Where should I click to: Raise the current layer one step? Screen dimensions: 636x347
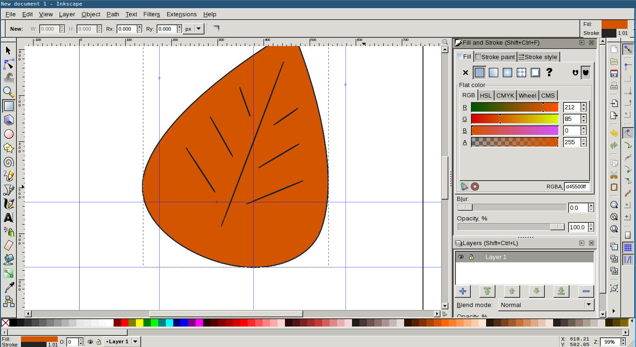(x=512, y=291)
